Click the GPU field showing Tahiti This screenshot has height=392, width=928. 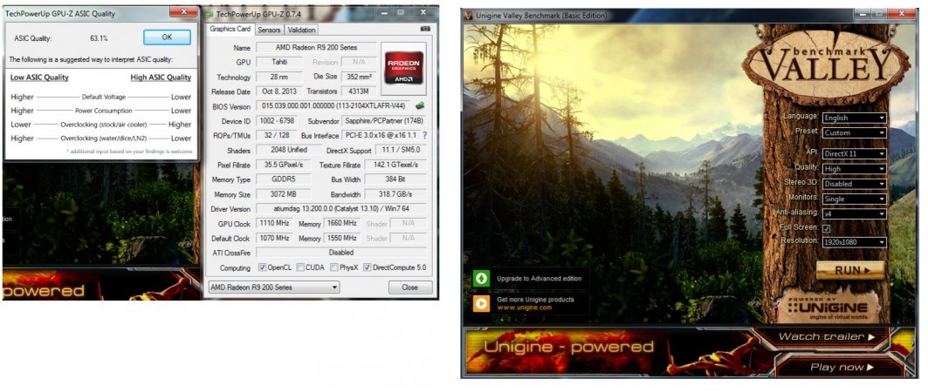278,62
